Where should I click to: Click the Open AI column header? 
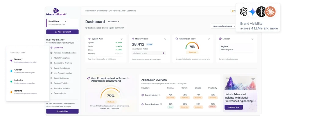pyautogui.click(x=171, y=88)
